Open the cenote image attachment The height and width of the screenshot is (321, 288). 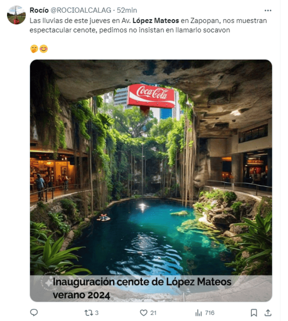[x=151, y=180]
